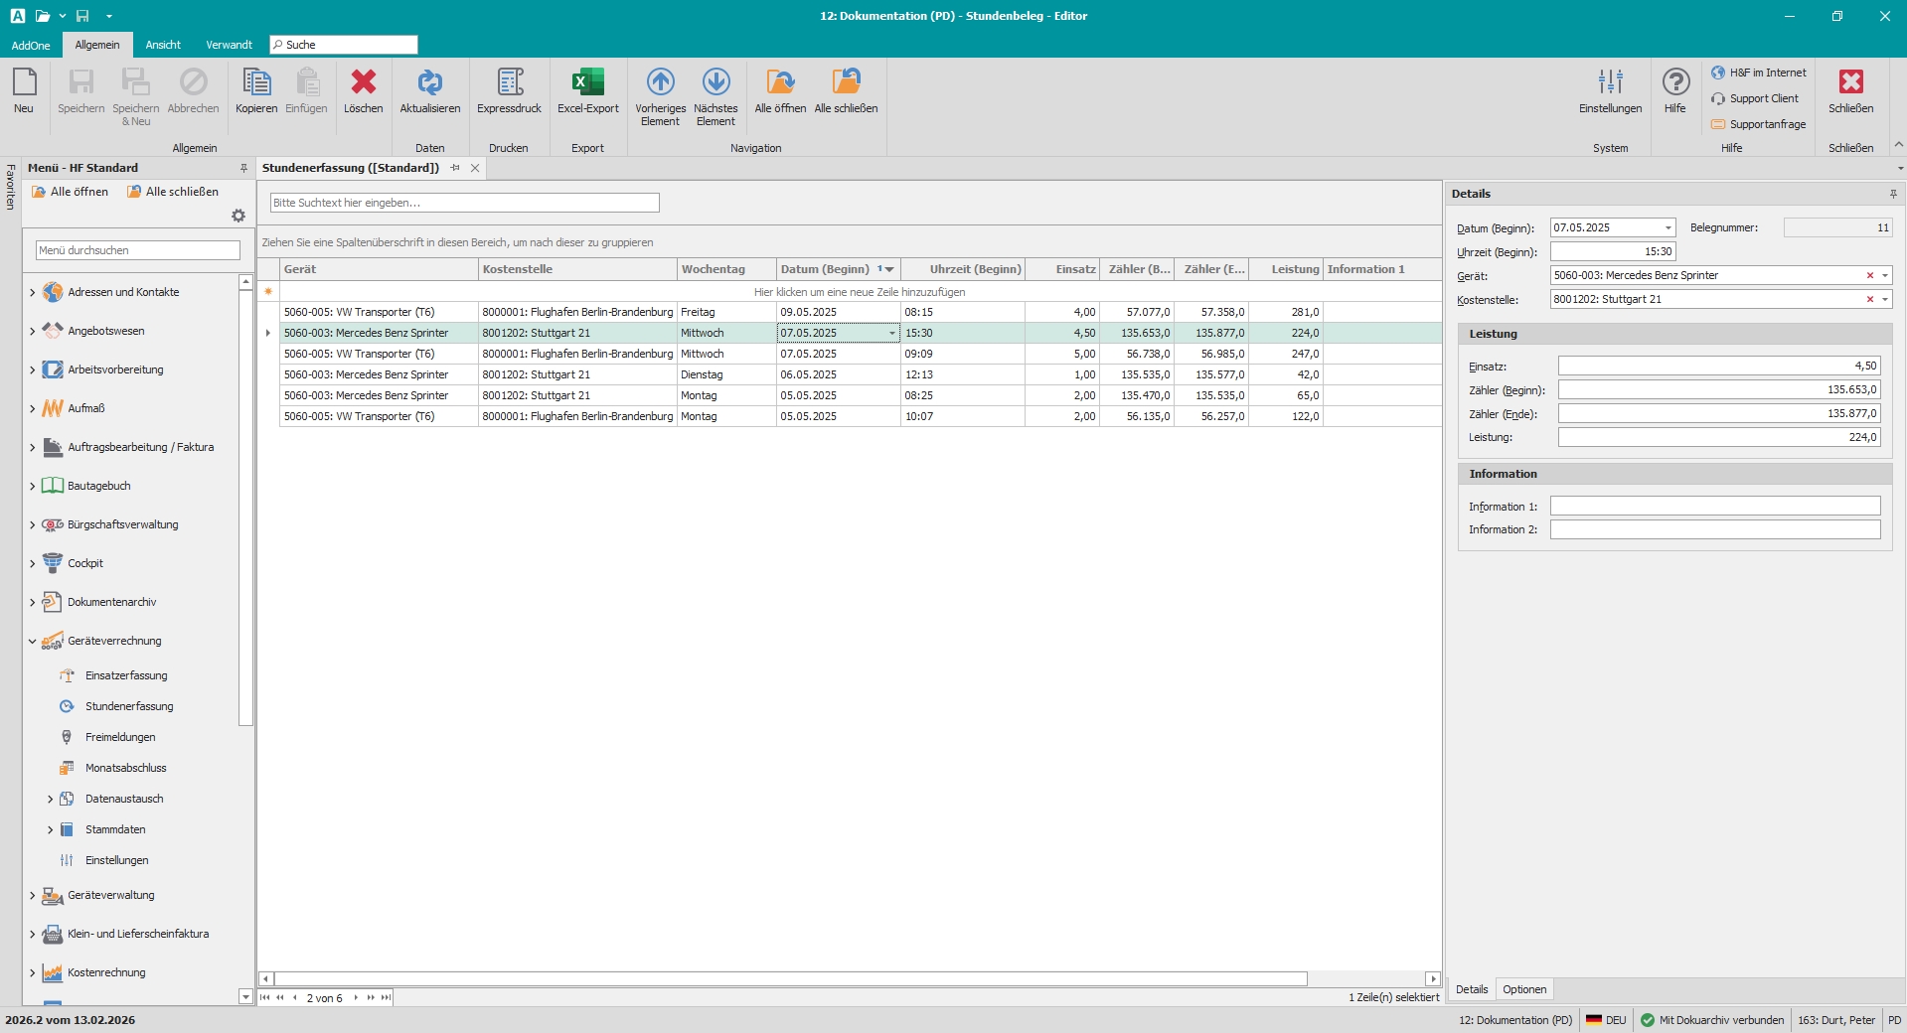
Task: Open the Optionen tab at bottom
Action: (1523, 989)
